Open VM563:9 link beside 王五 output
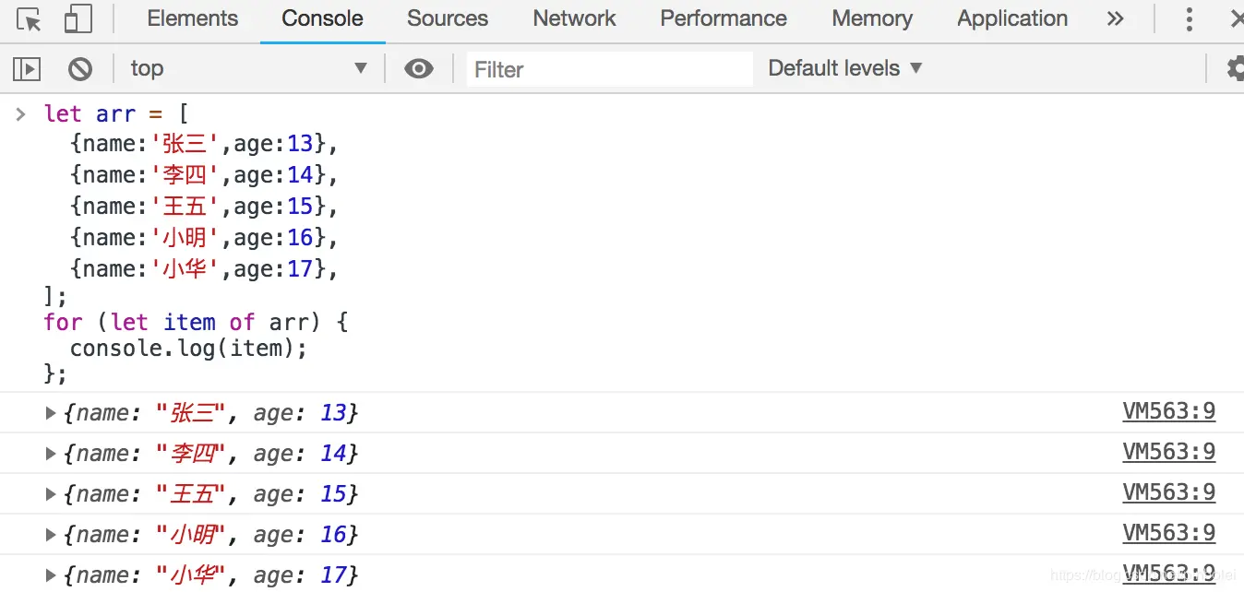 (x=1168, y=492)
